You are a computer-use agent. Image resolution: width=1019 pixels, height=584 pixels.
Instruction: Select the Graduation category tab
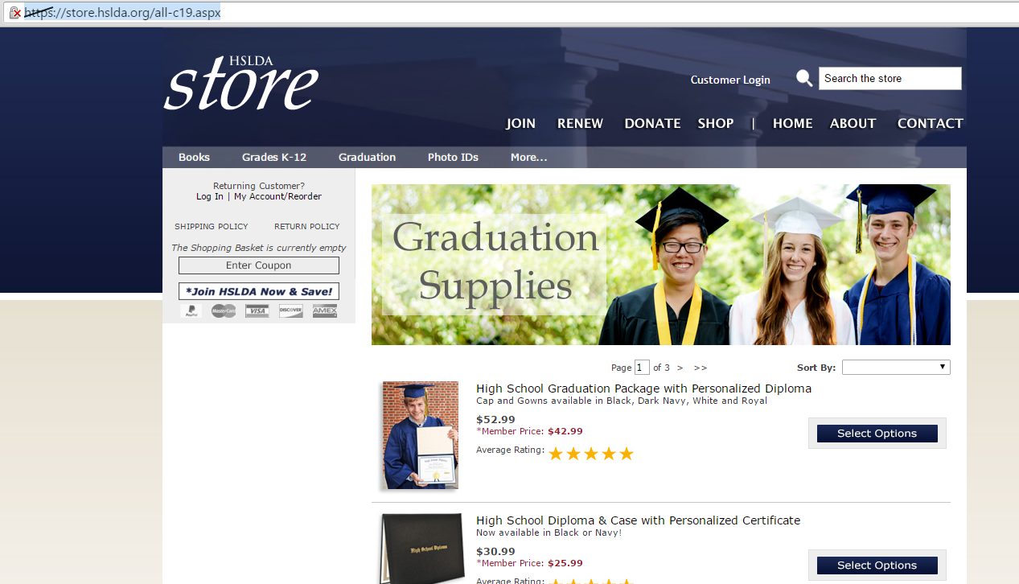tap(367, 158)
